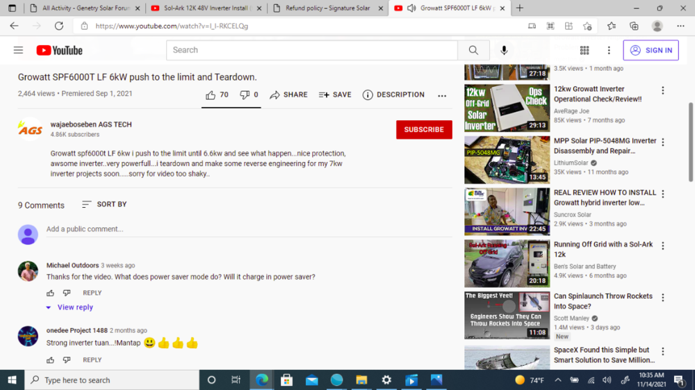695x390 pixels.
Task: Open the video DESCRIPTION panel
Action: (393, 95)
